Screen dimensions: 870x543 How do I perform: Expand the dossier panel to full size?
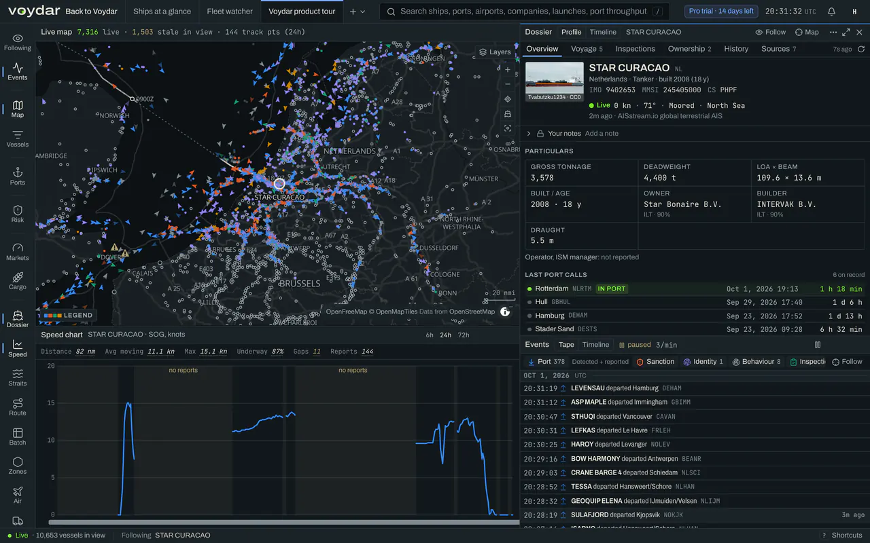pyautogui.click(x=846, y=32)
